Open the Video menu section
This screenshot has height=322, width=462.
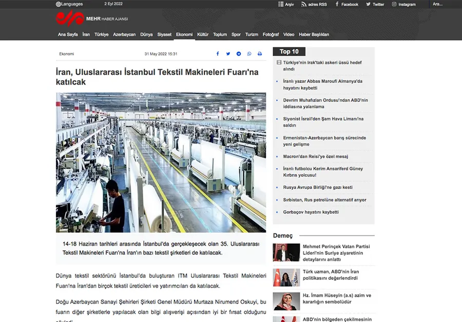(288, 34)
